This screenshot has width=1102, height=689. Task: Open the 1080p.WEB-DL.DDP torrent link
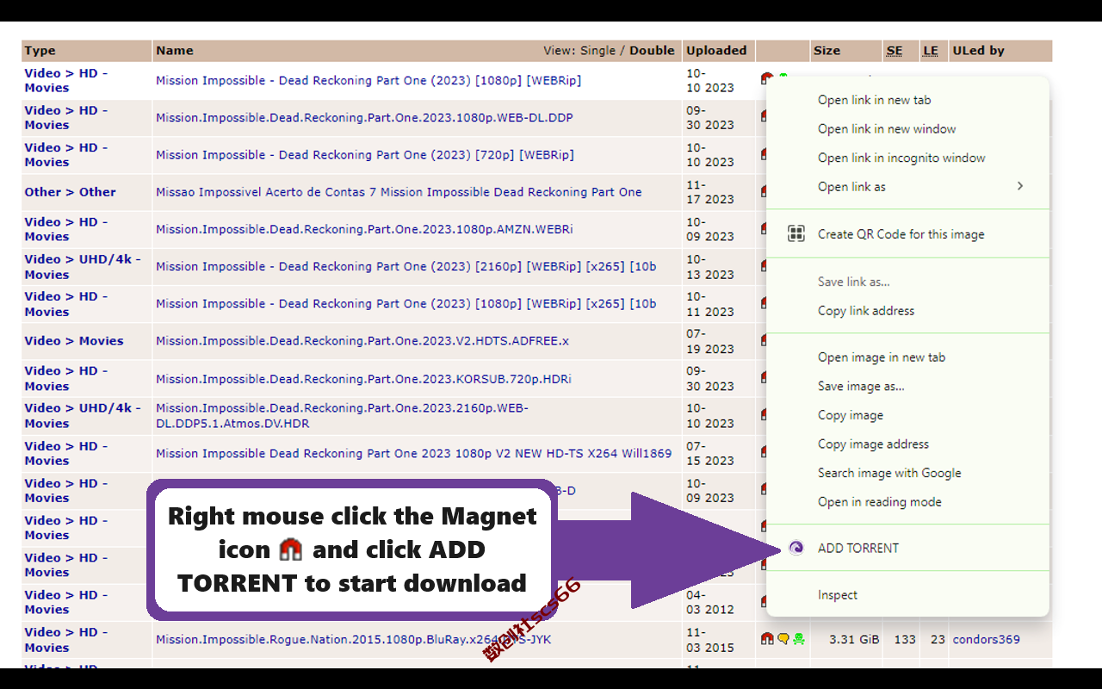(x=364, y=118)
